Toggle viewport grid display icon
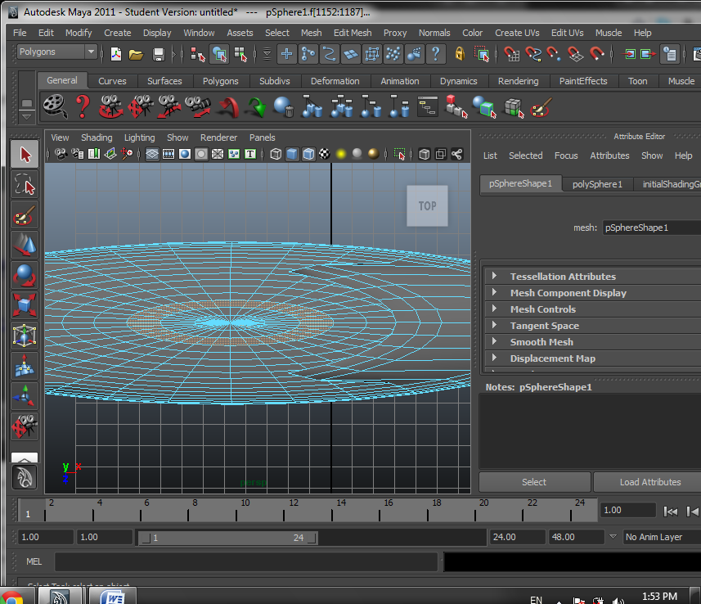701x604 pixels. tap(152, 155)
